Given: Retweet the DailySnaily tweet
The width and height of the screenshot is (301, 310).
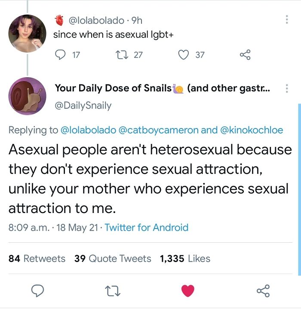Looking at the screenshot, I should click(113, 291).
